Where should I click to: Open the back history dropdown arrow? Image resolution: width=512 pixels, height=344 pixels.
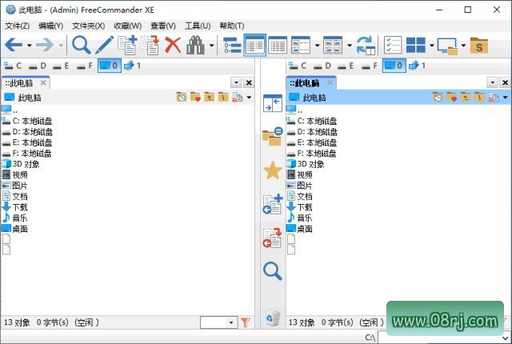30,46
